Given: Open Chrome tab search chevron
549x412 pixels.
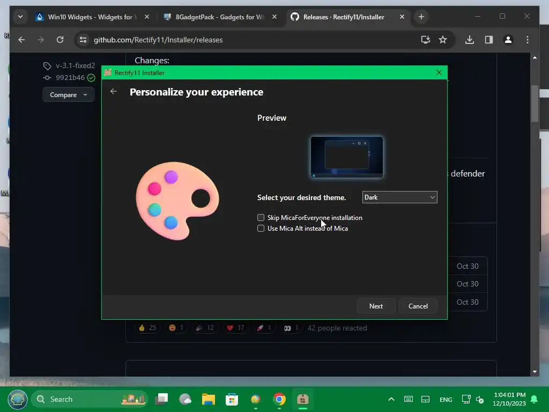Looking at the screenshot, I should 20,17.
